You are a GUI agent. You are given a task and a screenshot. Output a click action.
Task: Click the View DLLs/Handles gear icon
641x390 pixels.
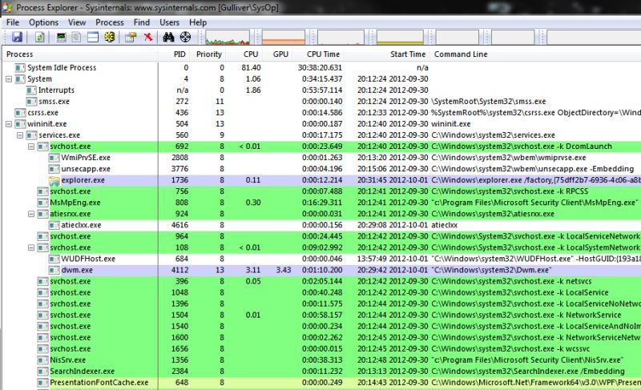110,37
